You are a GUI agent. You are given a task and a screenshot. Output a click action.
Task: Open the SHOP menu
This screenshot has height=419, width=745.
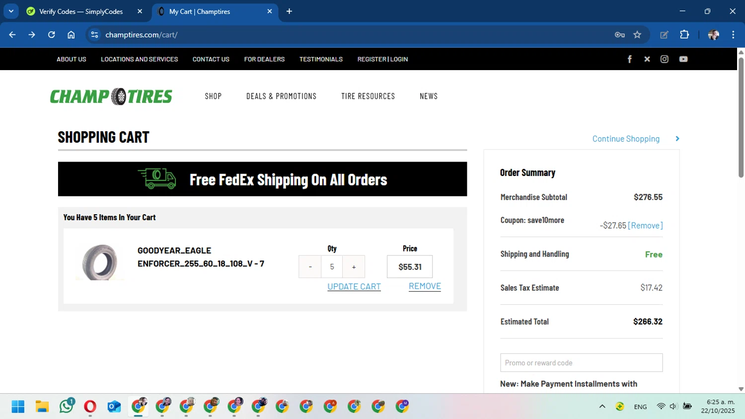pyautogui.click(x=213, y=96)
